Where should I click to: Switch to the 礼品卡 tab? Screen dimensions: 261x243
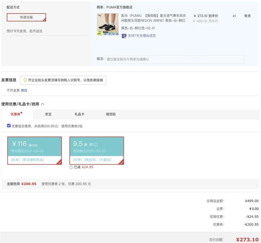[79, 114]
